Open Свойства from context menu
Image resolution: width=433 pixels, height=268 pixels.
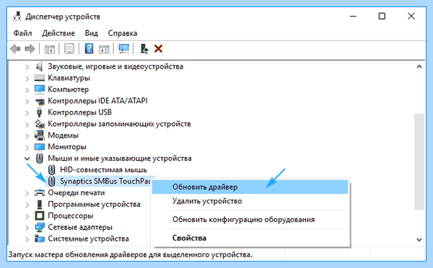250,238
